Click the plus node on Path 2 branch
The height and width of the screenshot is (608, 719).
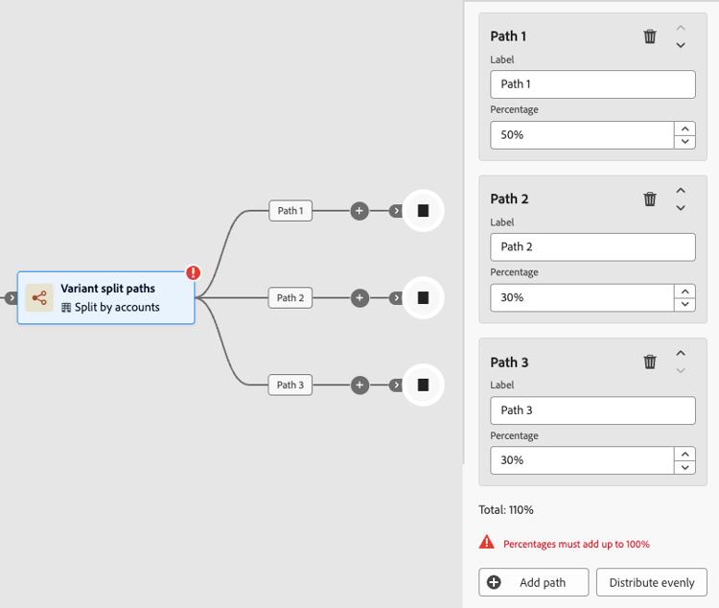click(359, 298)
